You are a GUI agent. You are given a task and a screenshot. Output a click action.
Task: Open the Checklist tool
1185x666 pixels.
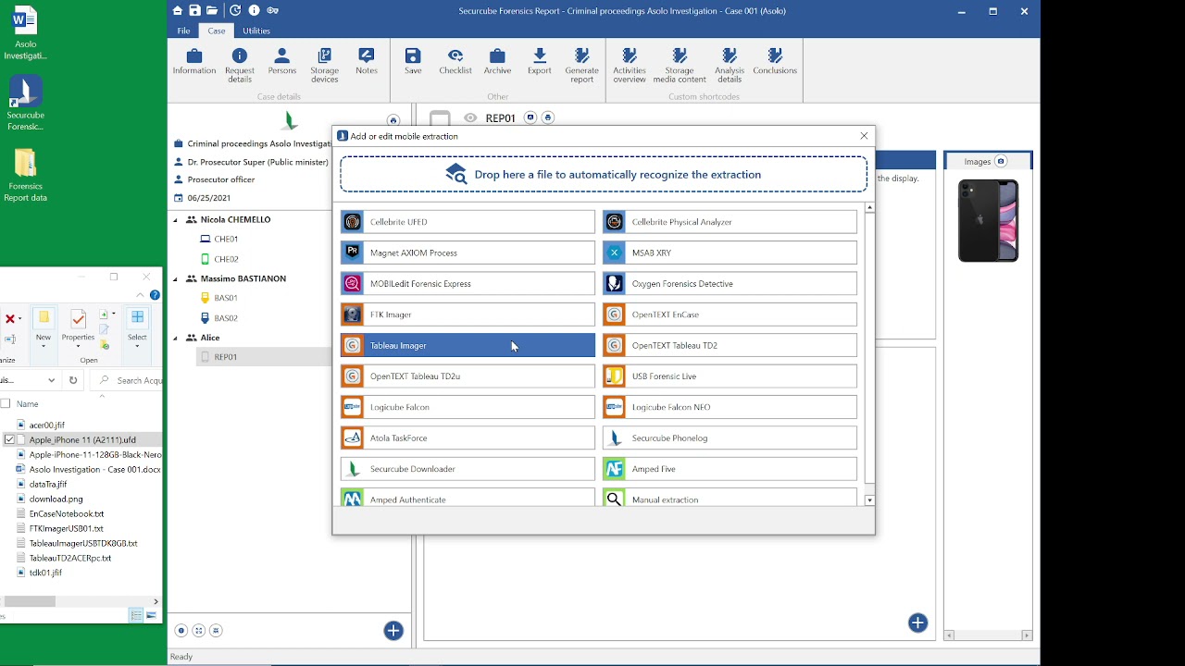(x=455, y=61)
